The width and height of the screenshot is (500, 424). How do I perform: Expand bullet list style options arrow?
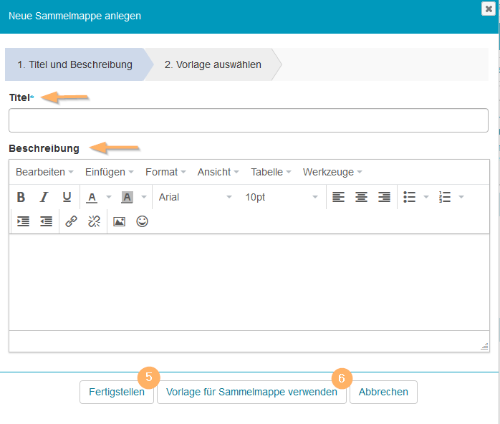(426, 197)
